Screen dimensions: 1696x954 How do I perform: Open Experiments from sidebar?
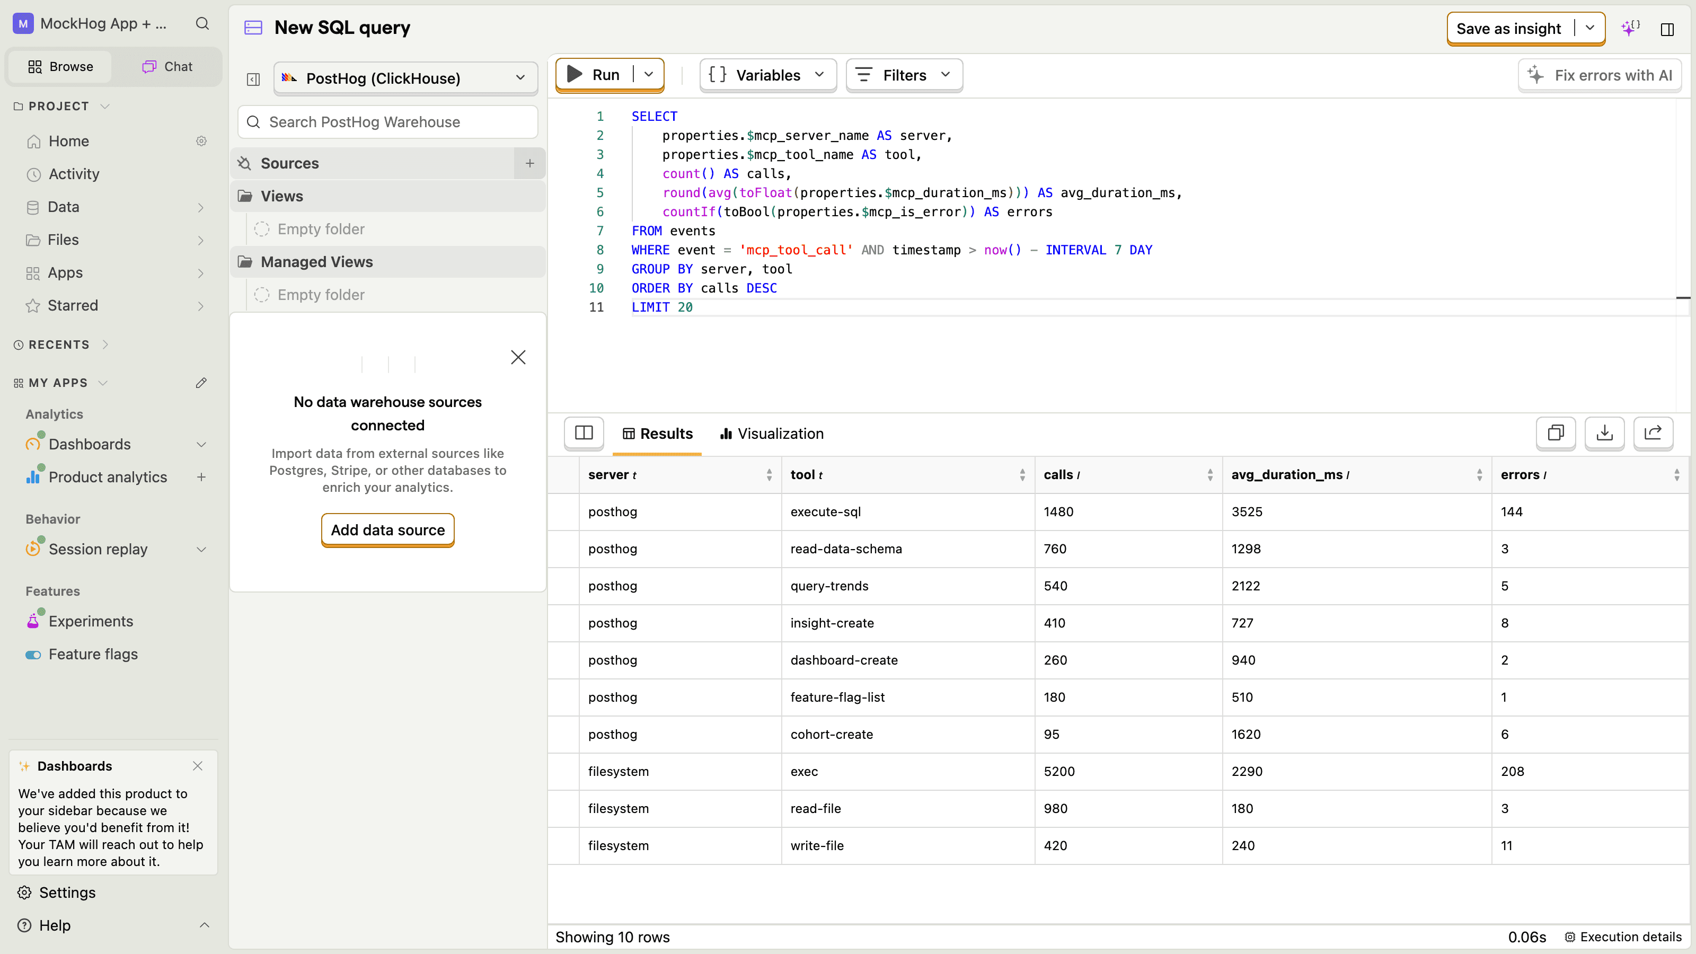tap(91, 621)
